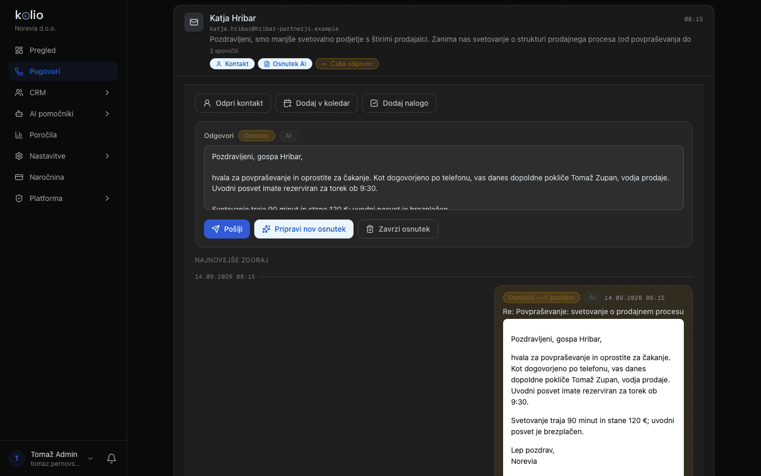Expand the Nastavitve submenu chevron

tap(107, 156)
